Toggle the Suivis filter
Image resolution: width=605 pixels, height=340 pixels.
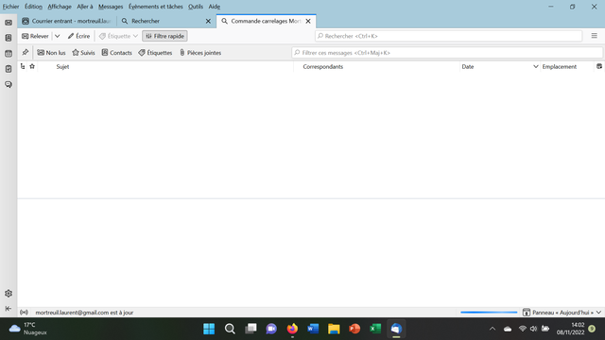[83, 53]
